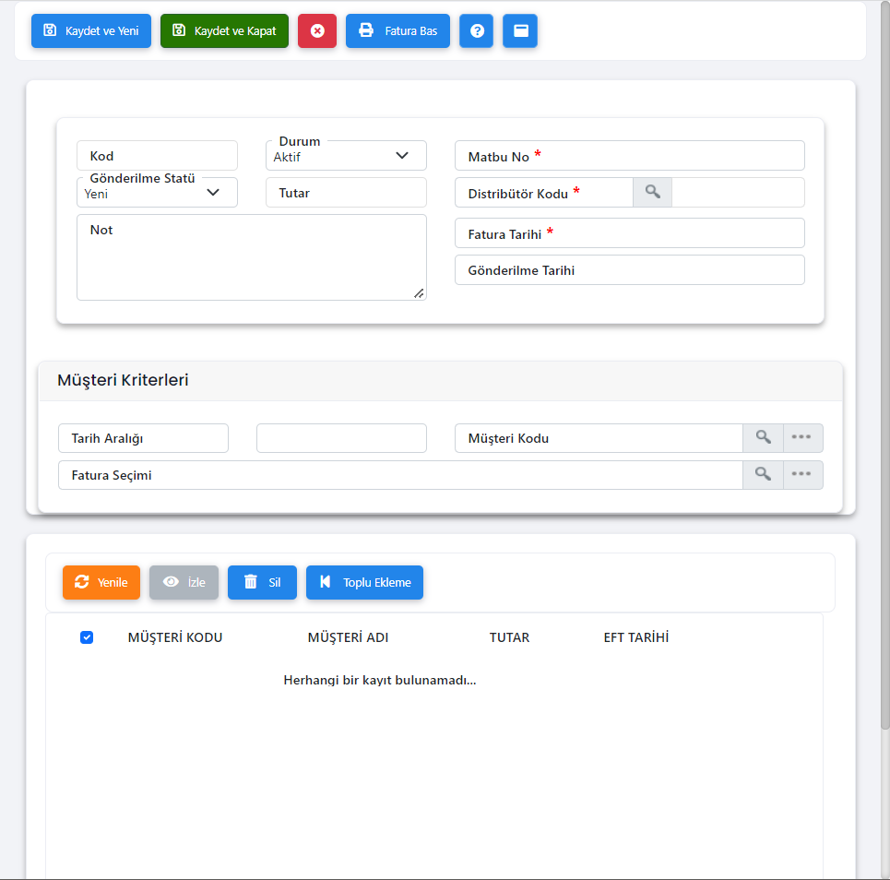The image size is (890, 880).
Task: Click the Fatura Seçimi three-dots button
Action: [x=801, y=474]
